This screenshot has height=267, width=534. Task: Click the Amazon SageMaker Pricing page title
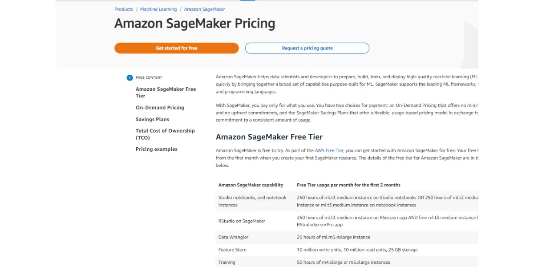coord(194,24)
